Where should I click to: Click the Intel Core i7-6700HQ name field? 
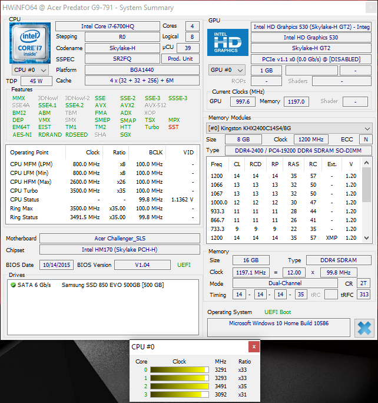pos(108,26)
